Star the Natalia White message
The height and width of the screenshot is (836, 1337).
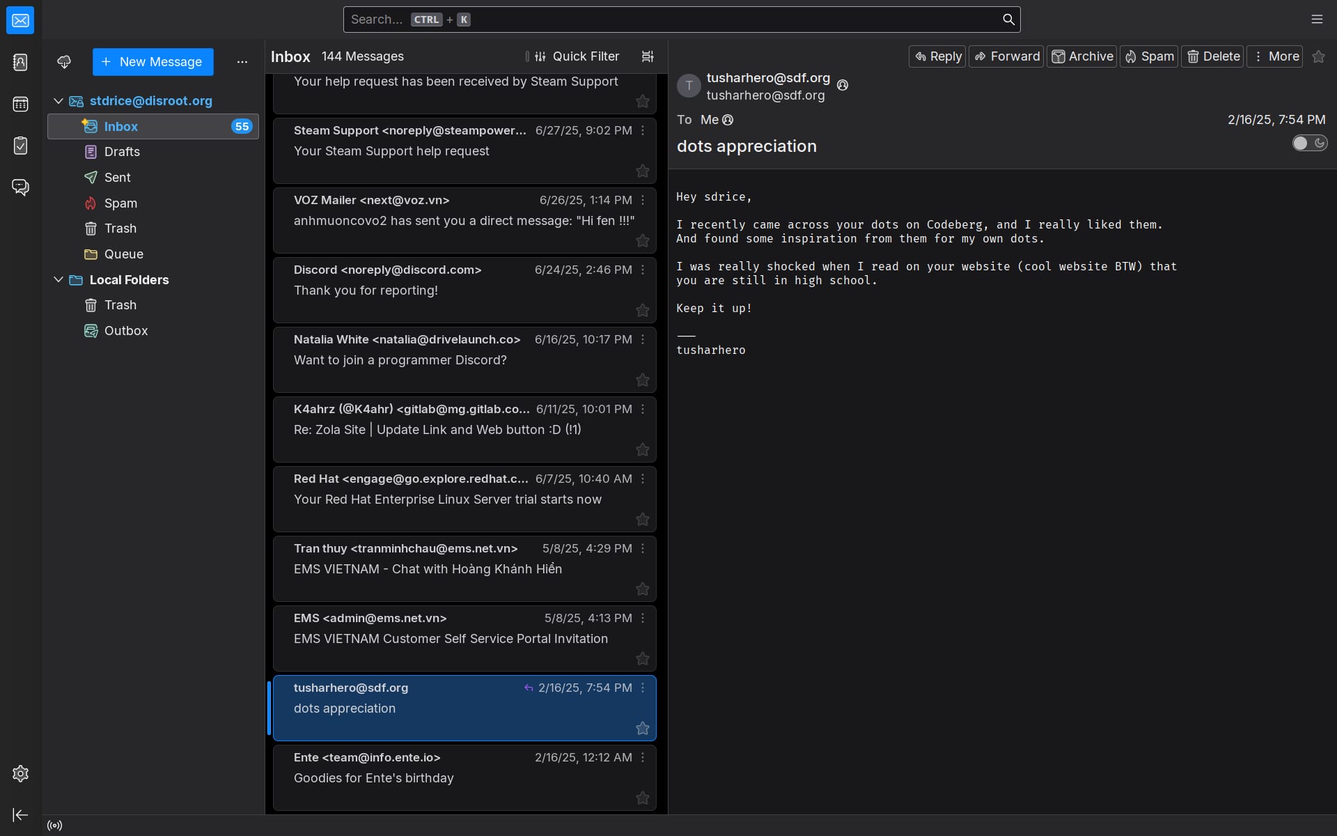tap(642, 380)
